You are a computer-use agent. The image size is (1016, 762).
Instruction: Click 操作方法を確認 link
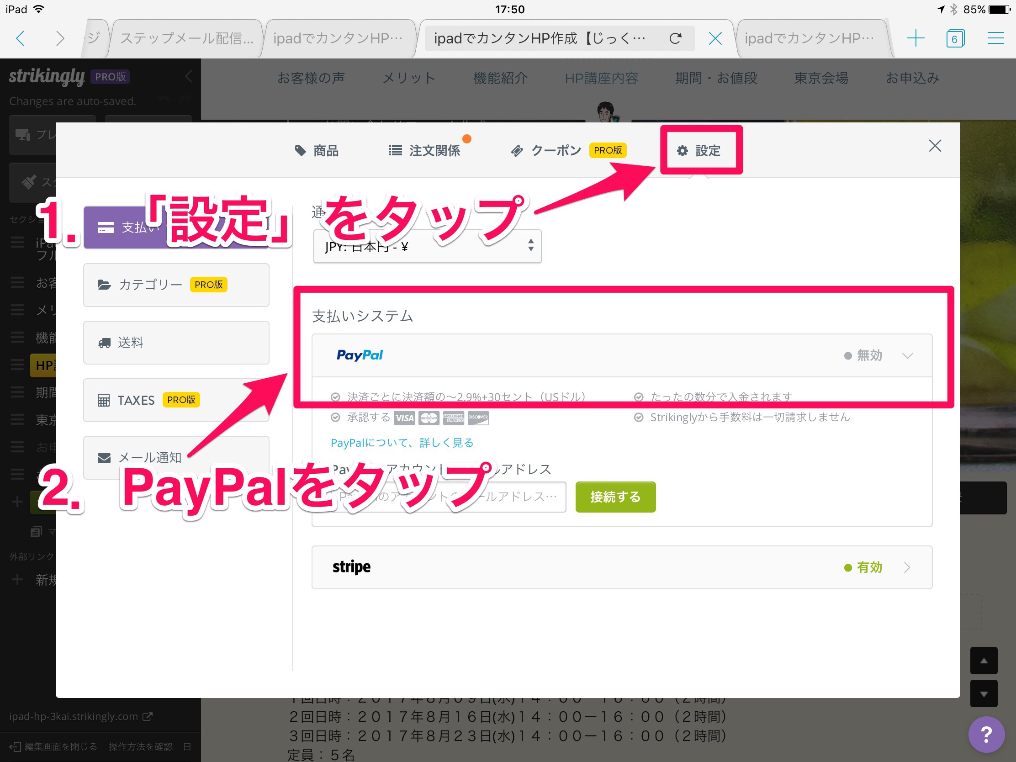point(141,747)
